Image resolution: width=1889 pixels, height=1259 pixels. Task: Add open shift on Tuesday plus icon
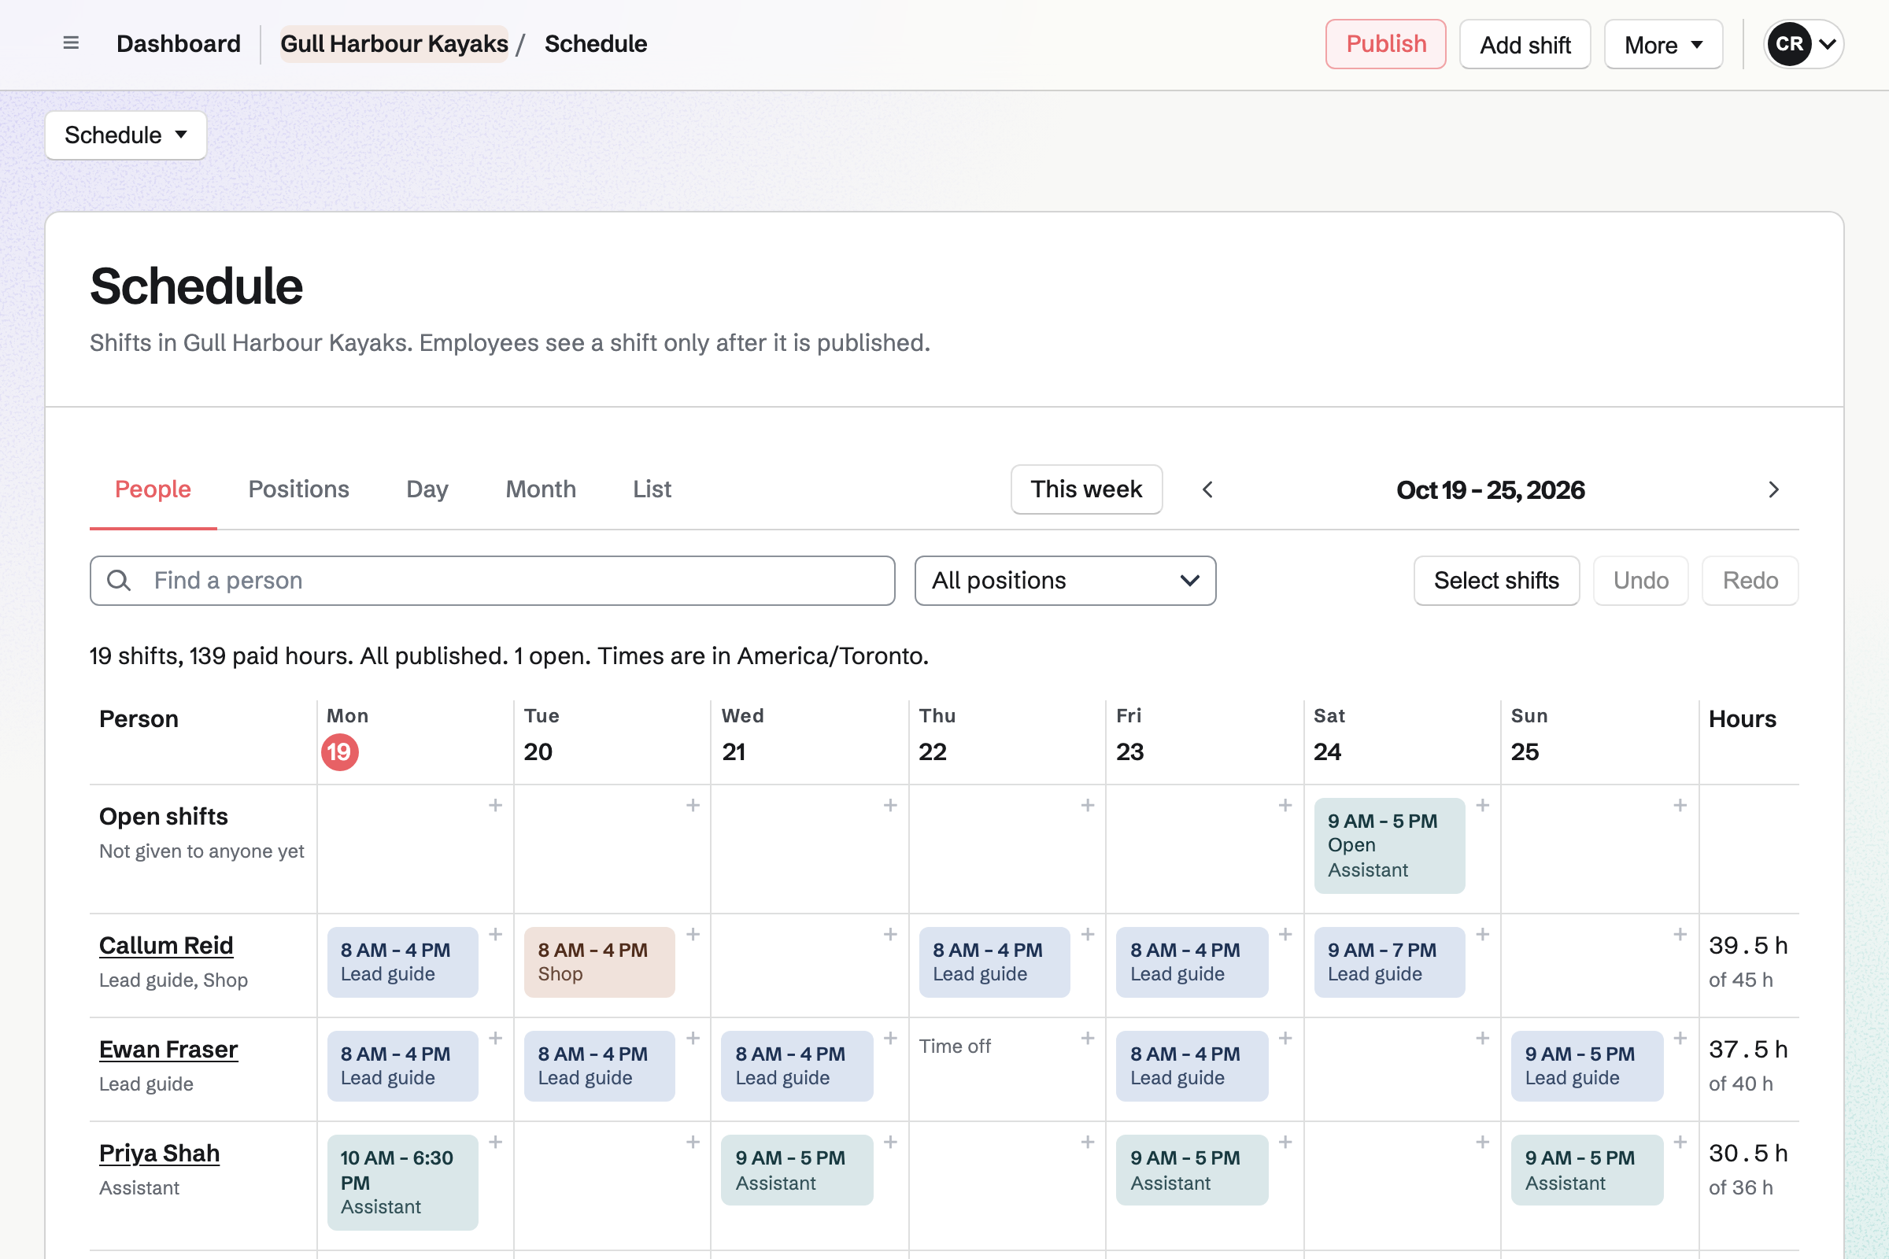pos(693,805)
